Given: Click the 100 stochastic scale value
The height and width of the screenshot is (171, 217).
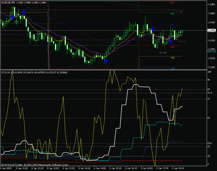Looking at the screenshot, I should tap(209, 72).
